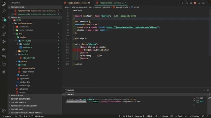Change indentation via Spaces: 2
Image resolution: width=211 pixels, height=118 pixels.
[x=139, y=116]
